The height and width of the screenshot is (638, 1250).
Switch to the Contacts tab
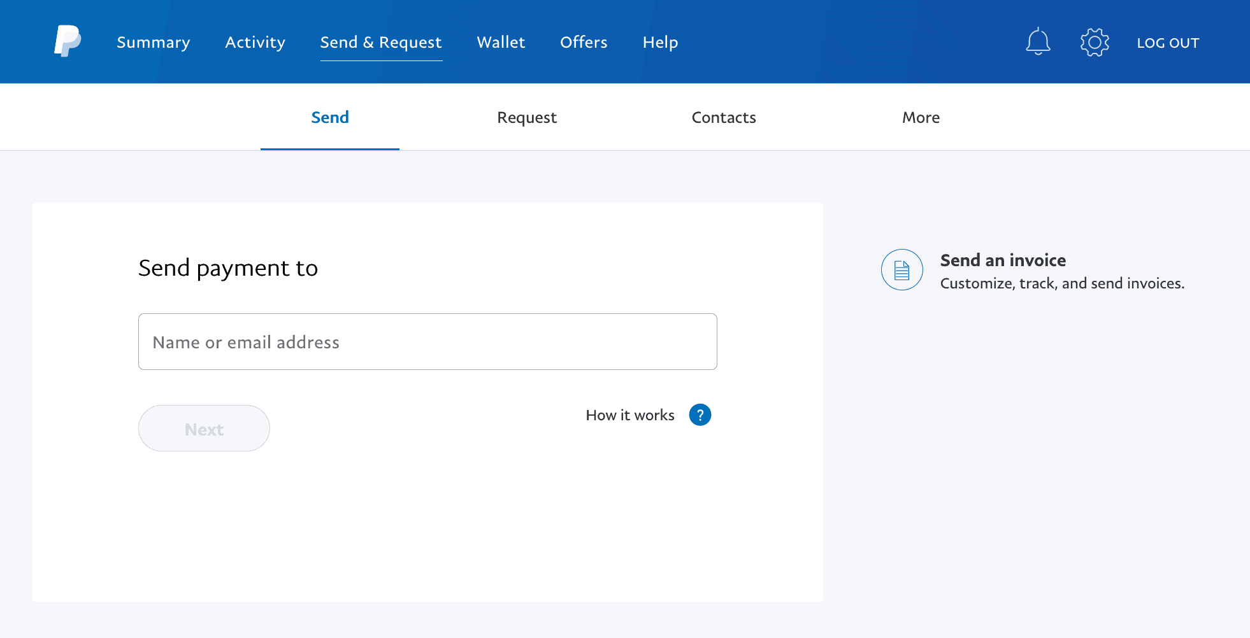[x=724, y=117]
